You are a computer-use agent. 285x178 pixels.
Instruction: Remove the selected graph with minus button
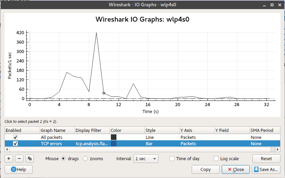point(19,158)
